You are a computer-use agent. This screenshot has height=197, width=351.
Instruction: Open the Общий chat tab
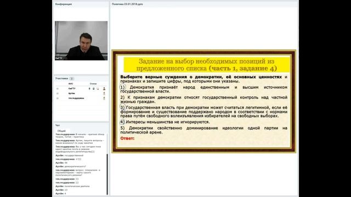click(x=61, y=131)
